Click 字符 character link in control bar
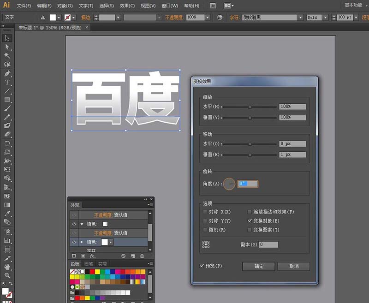The height and width of the screenshot is (303, 369). 234,18
